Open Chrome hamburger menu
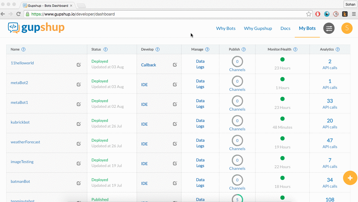358x202 pixels. pos(354,14)
